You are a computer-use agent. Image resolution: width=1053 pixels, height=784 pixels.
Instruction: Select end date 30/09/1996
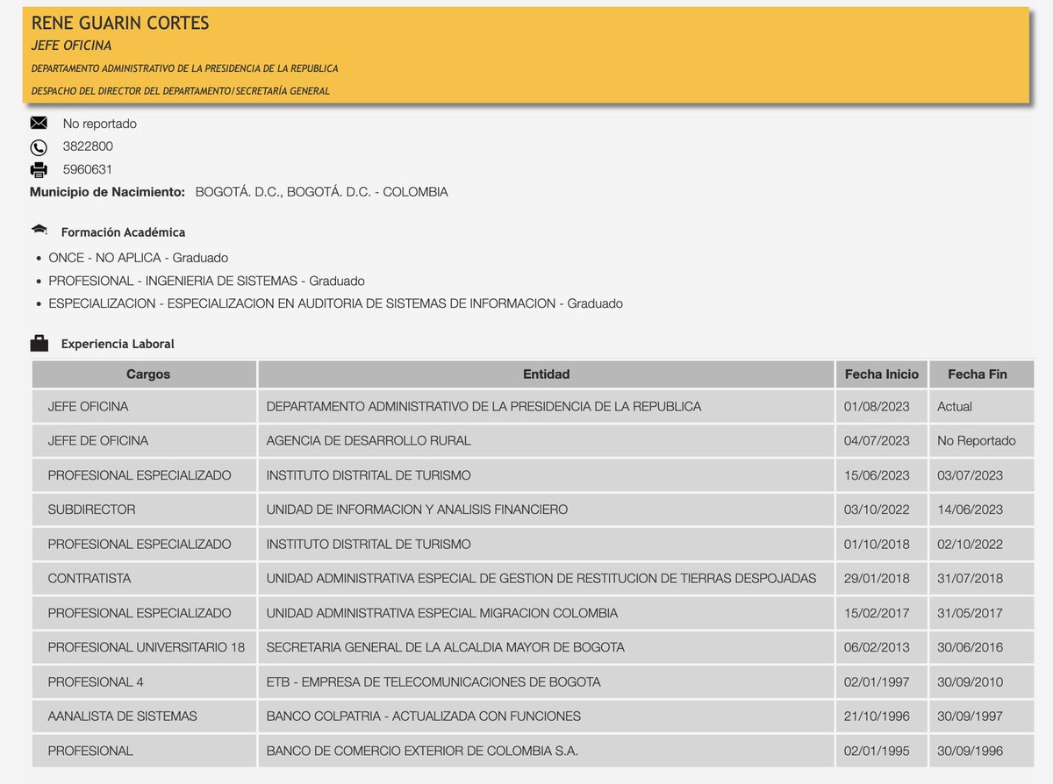click(x=970, y=751)
